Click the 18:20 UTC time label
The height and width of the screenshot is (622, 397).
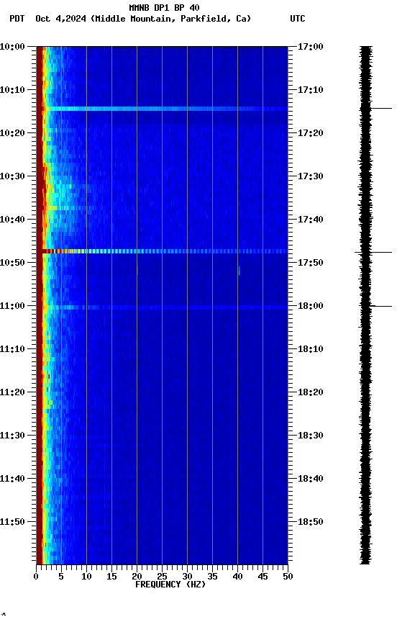click(x=310, y=392)
